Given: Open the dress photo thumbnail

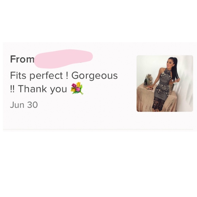Looking at the screenshot, I should click(165, 84).
